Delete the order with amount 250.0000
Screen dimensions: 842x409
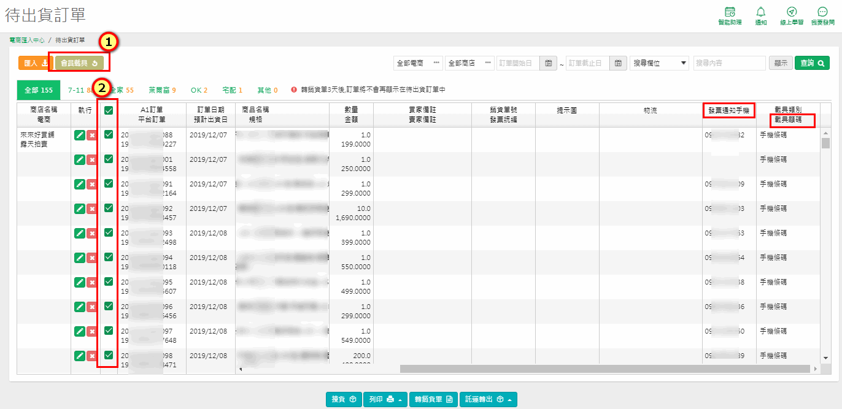click(92, 159)
